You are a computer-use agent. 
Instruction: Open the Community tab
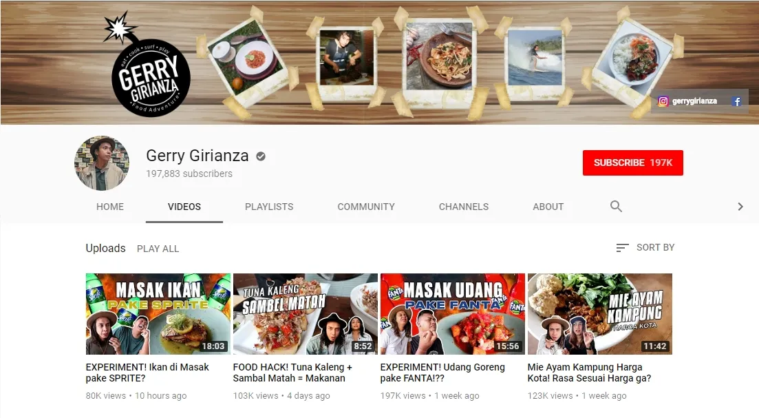[x=365, y=207]
